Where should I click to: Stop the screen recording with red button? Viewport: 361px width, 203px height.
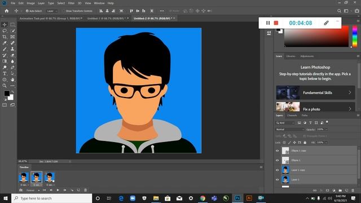tap(276, 23)
